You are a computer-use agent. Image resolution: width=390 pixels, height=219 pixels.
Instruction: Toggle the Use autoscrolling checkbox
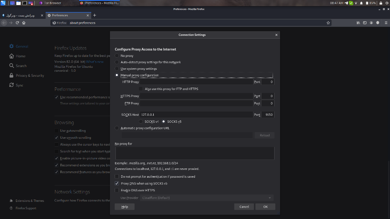tap(57, 131)
